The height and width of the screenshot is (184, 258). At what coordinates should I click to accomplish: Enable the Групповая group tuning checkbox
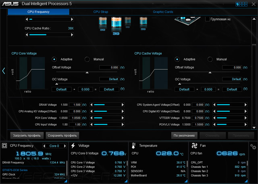click(x=207, y=19)
